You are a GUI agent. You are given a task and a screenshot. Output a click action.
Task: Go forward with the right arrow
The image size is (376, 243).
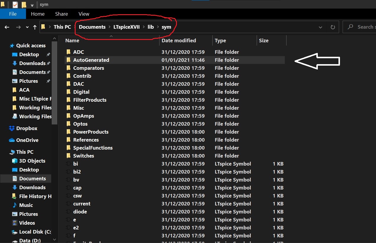[x=18, y=27]
